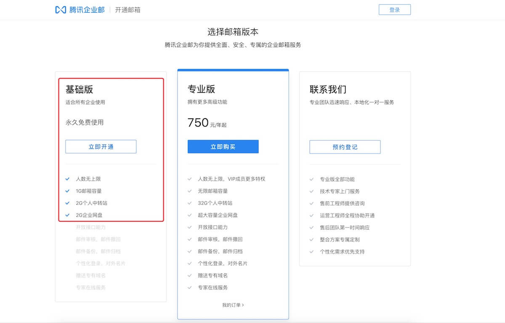
Task: Click the 预约登记 reservation button
Action: pyautogui.click(x=345, y=147)
